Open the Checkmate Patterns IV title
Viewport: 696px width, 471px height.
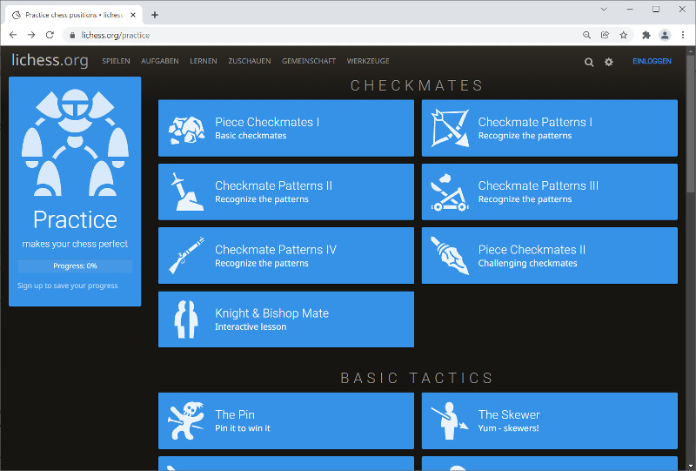tap(276, 250)
